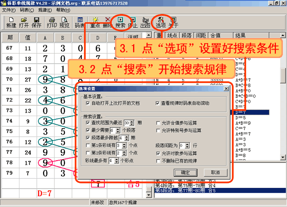Screen dimensions: 287x207
Task: Enable 允许合值参与运算 checkbox
Action: (158, 123)
